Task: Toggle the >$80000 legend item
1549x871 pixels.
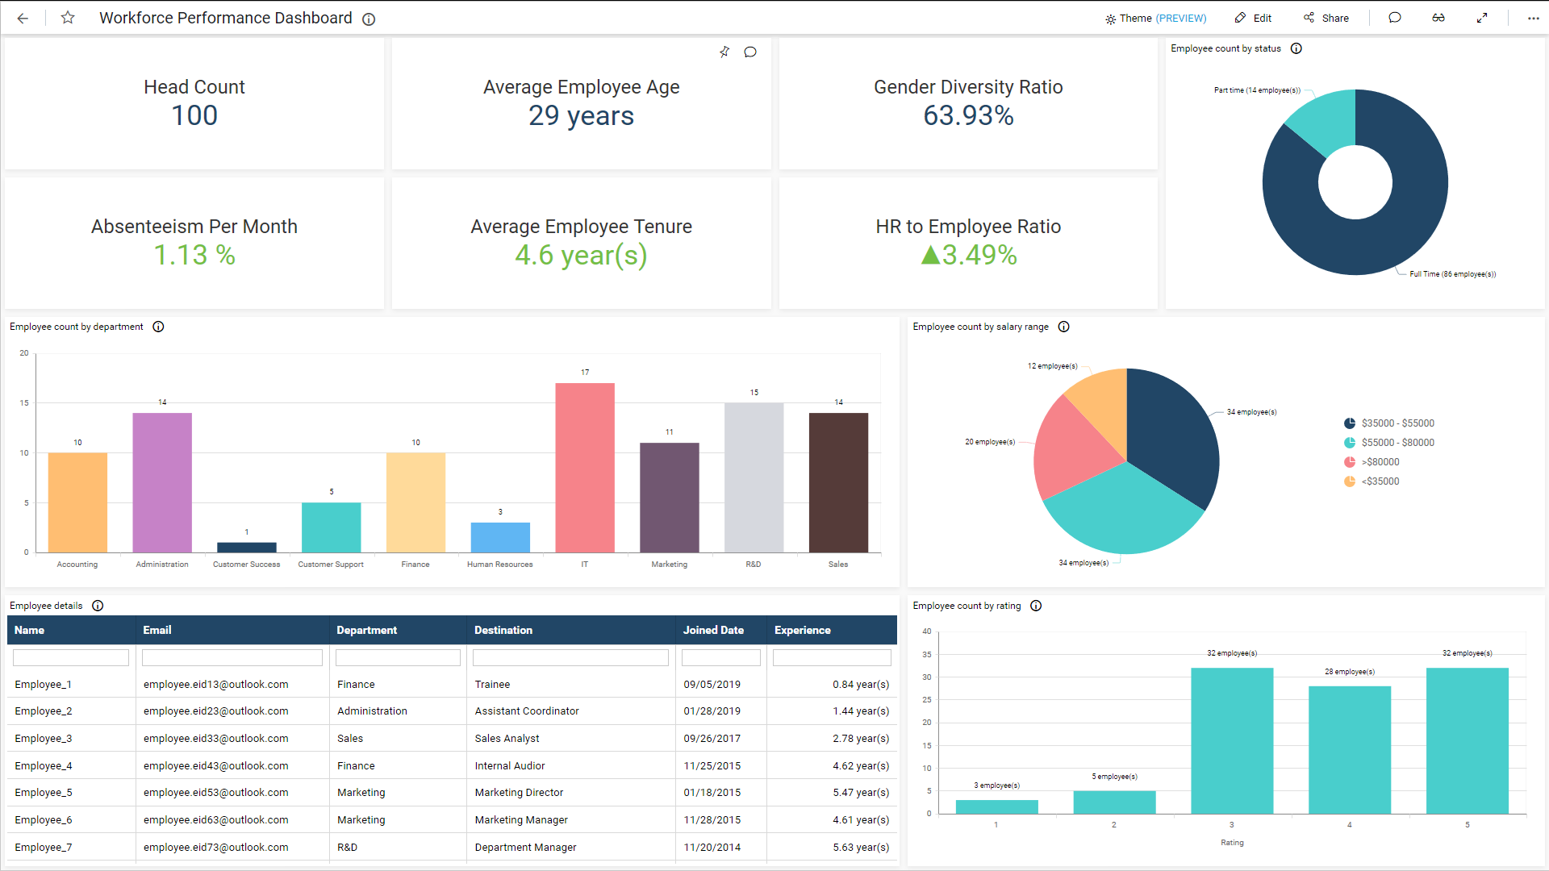Action: 1383,461
